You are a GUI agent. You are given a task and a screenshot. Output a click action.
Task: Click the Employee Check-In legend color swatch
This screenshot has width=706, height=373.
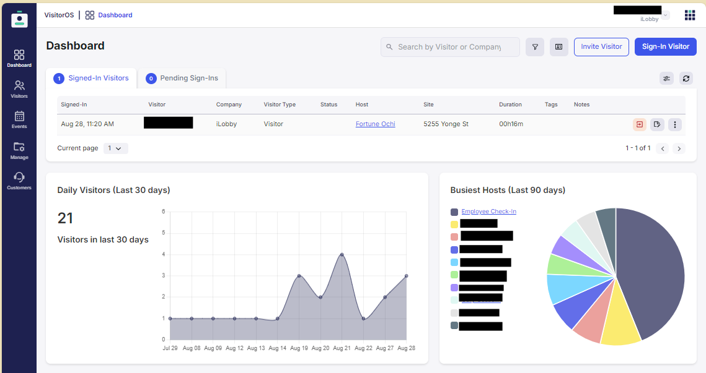pos(454,212)
